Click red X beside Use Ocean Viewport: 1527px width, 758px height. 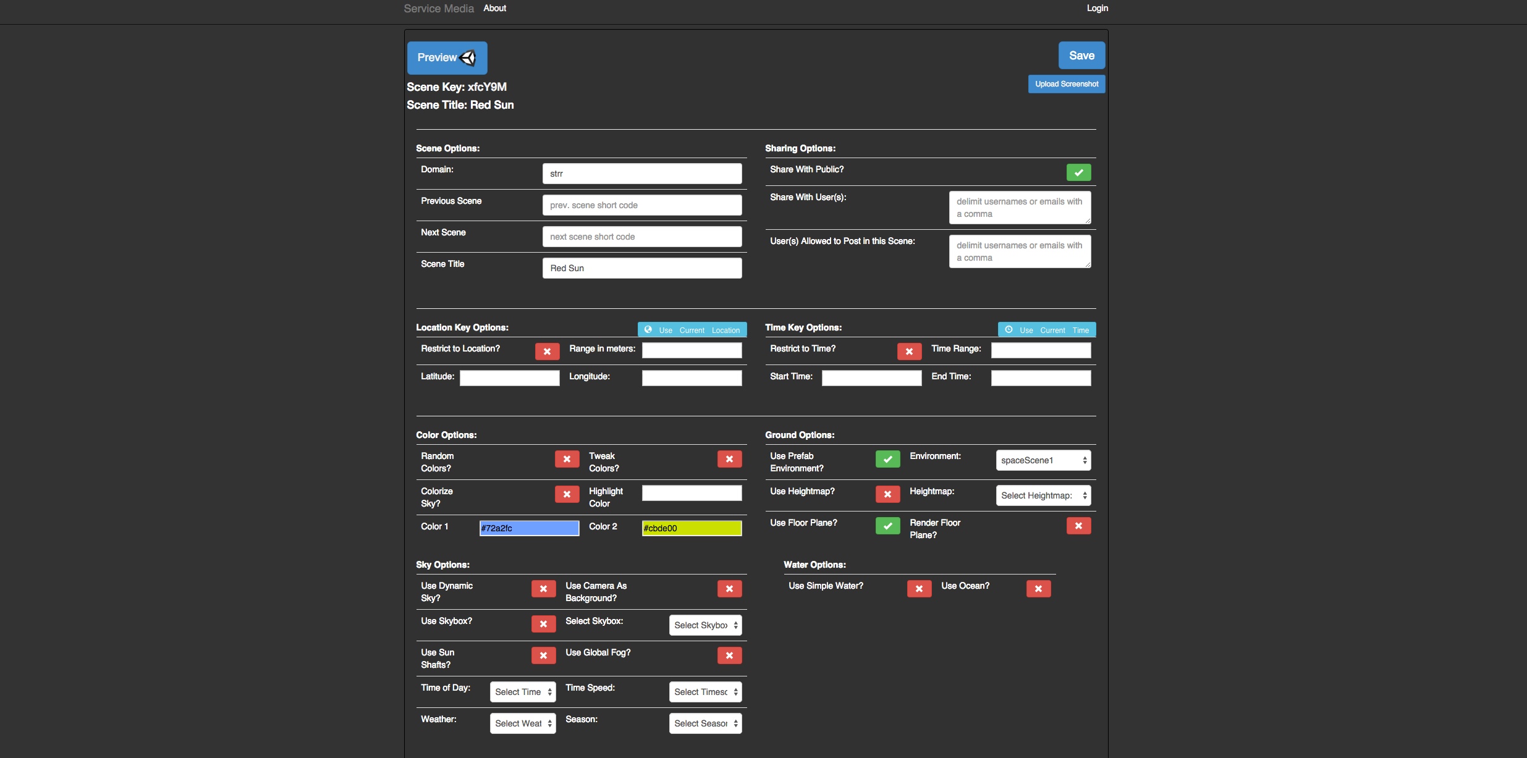[x=1038, y=589]
